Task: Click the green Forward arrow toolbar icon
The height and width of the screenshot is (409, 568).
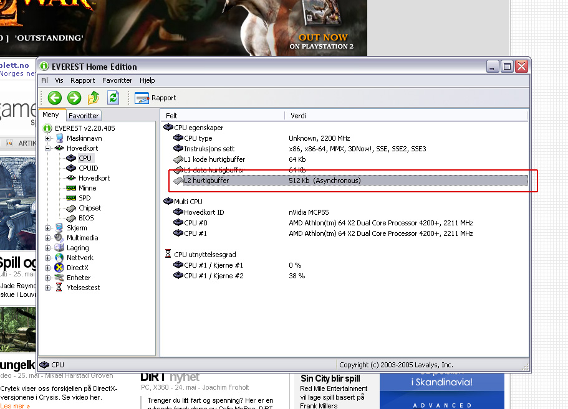Action: click(74, 98)
